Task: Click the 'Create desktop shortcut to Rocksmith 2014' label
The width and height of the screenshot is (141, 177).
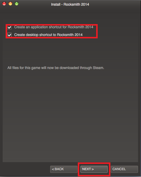Action: point(48,35)
